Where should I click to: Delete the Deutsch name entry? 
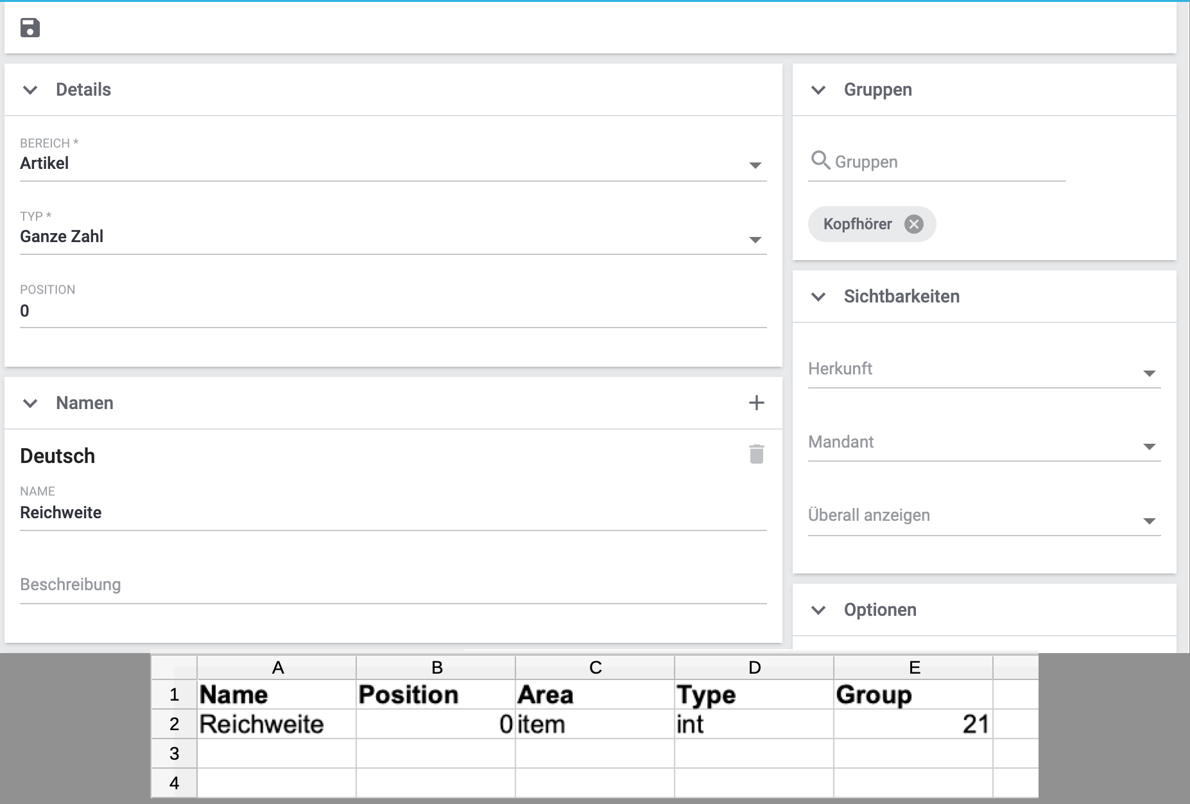click(756, 454)
